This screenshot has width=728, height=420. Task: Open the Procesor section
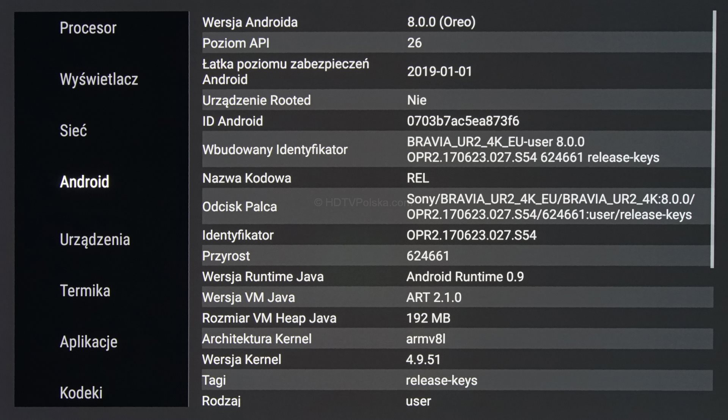tap(88, 28)
